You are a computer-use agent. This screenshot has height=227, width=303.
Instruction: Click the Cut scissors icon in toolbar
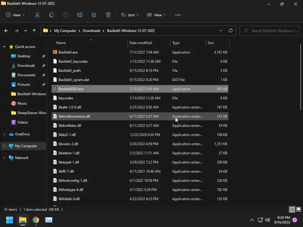tap(37, 15)
